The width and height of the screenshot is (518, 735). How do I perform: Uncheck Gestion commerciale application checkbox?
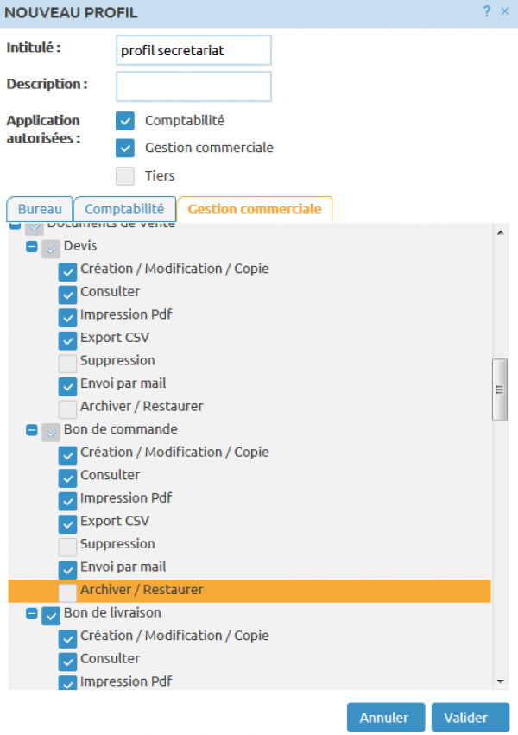point(125,149)
